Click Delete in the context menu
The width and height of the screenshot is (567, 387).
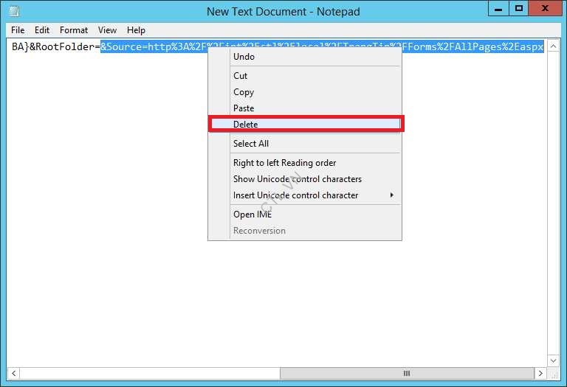pyautogui.click(x=246, y=125)
